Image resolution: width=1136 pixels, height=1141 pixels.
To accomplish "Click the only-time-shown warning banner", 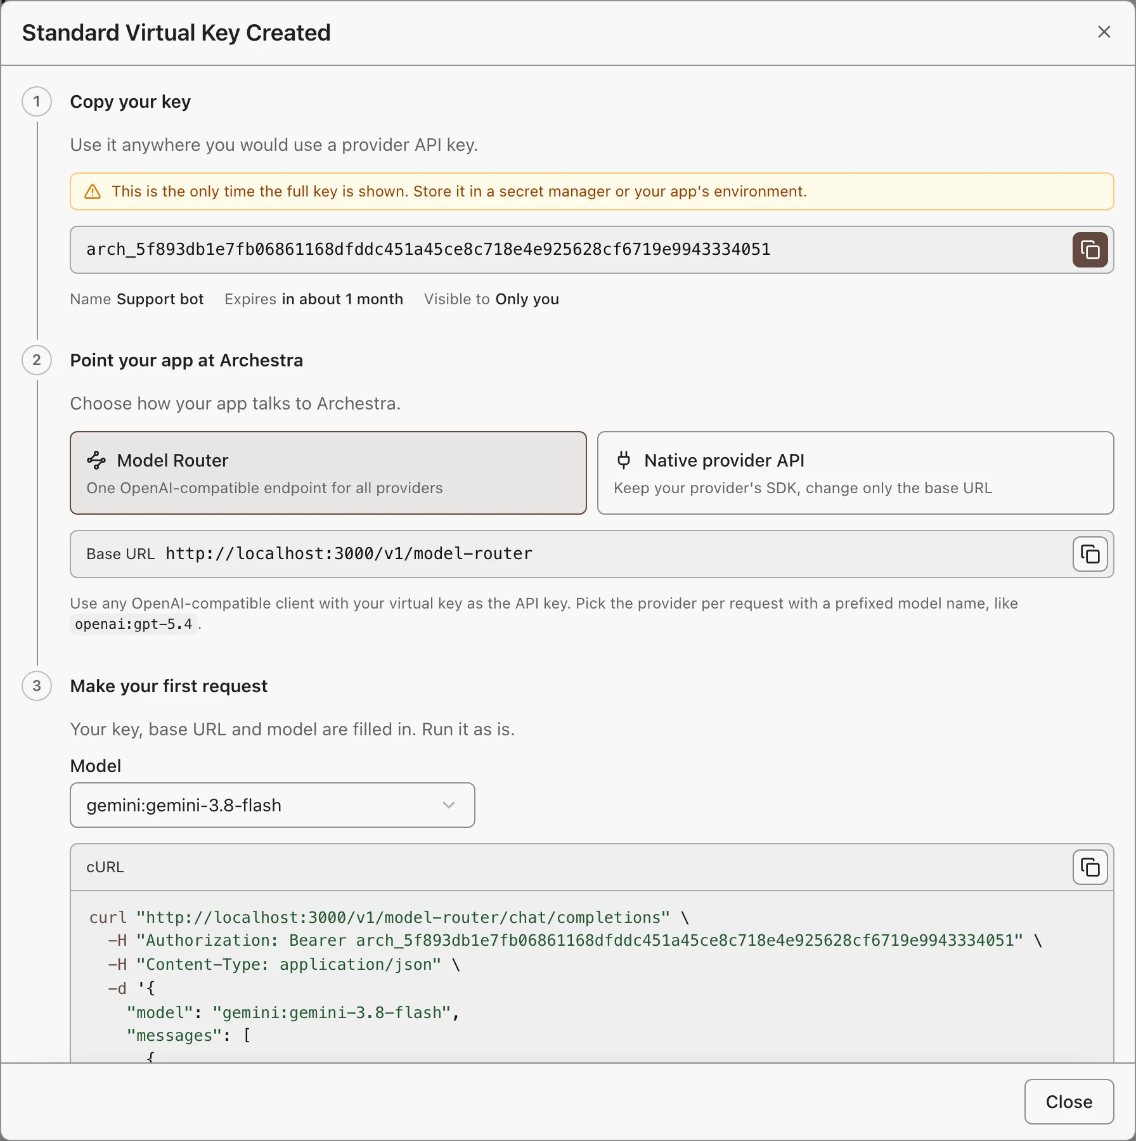I will [x=591, y=191].
